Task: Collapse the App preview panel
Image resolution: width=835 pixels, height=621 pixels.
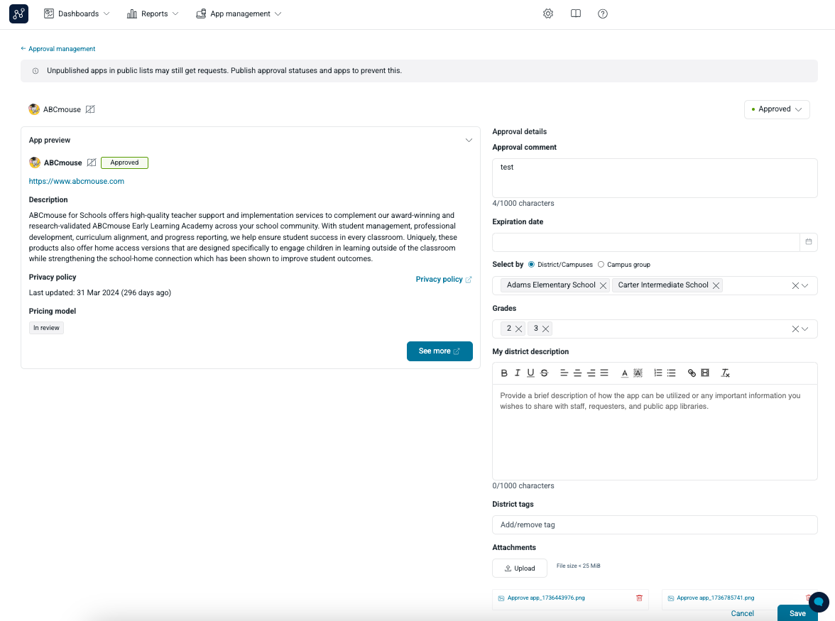Action: (469, 140)
